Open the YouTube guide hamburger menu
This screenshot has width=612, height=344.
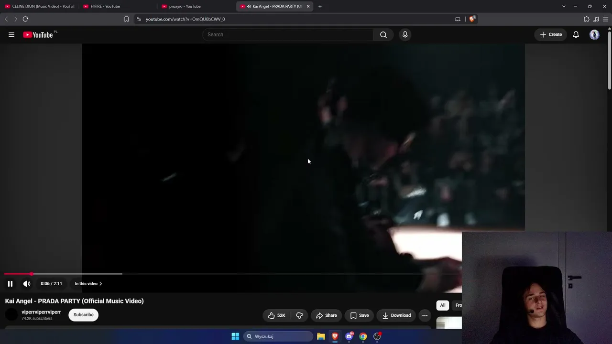(x=11, y=34)
